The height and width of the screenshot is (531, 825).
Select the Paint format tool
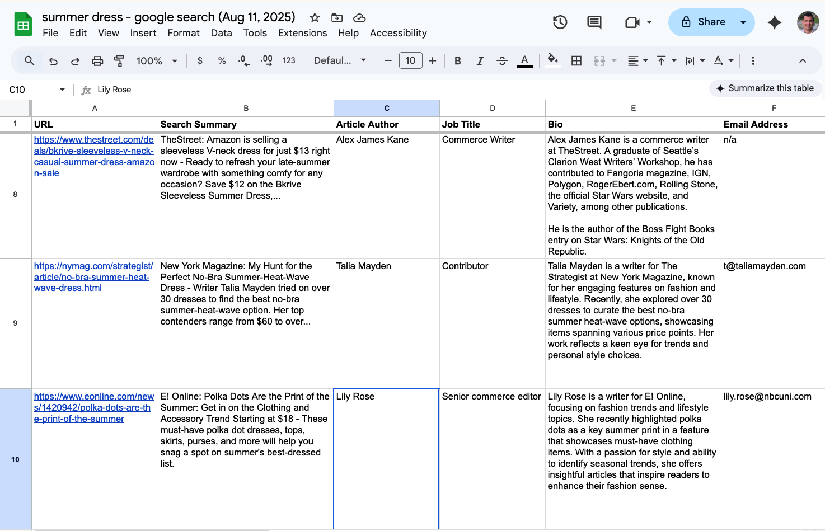119,61
